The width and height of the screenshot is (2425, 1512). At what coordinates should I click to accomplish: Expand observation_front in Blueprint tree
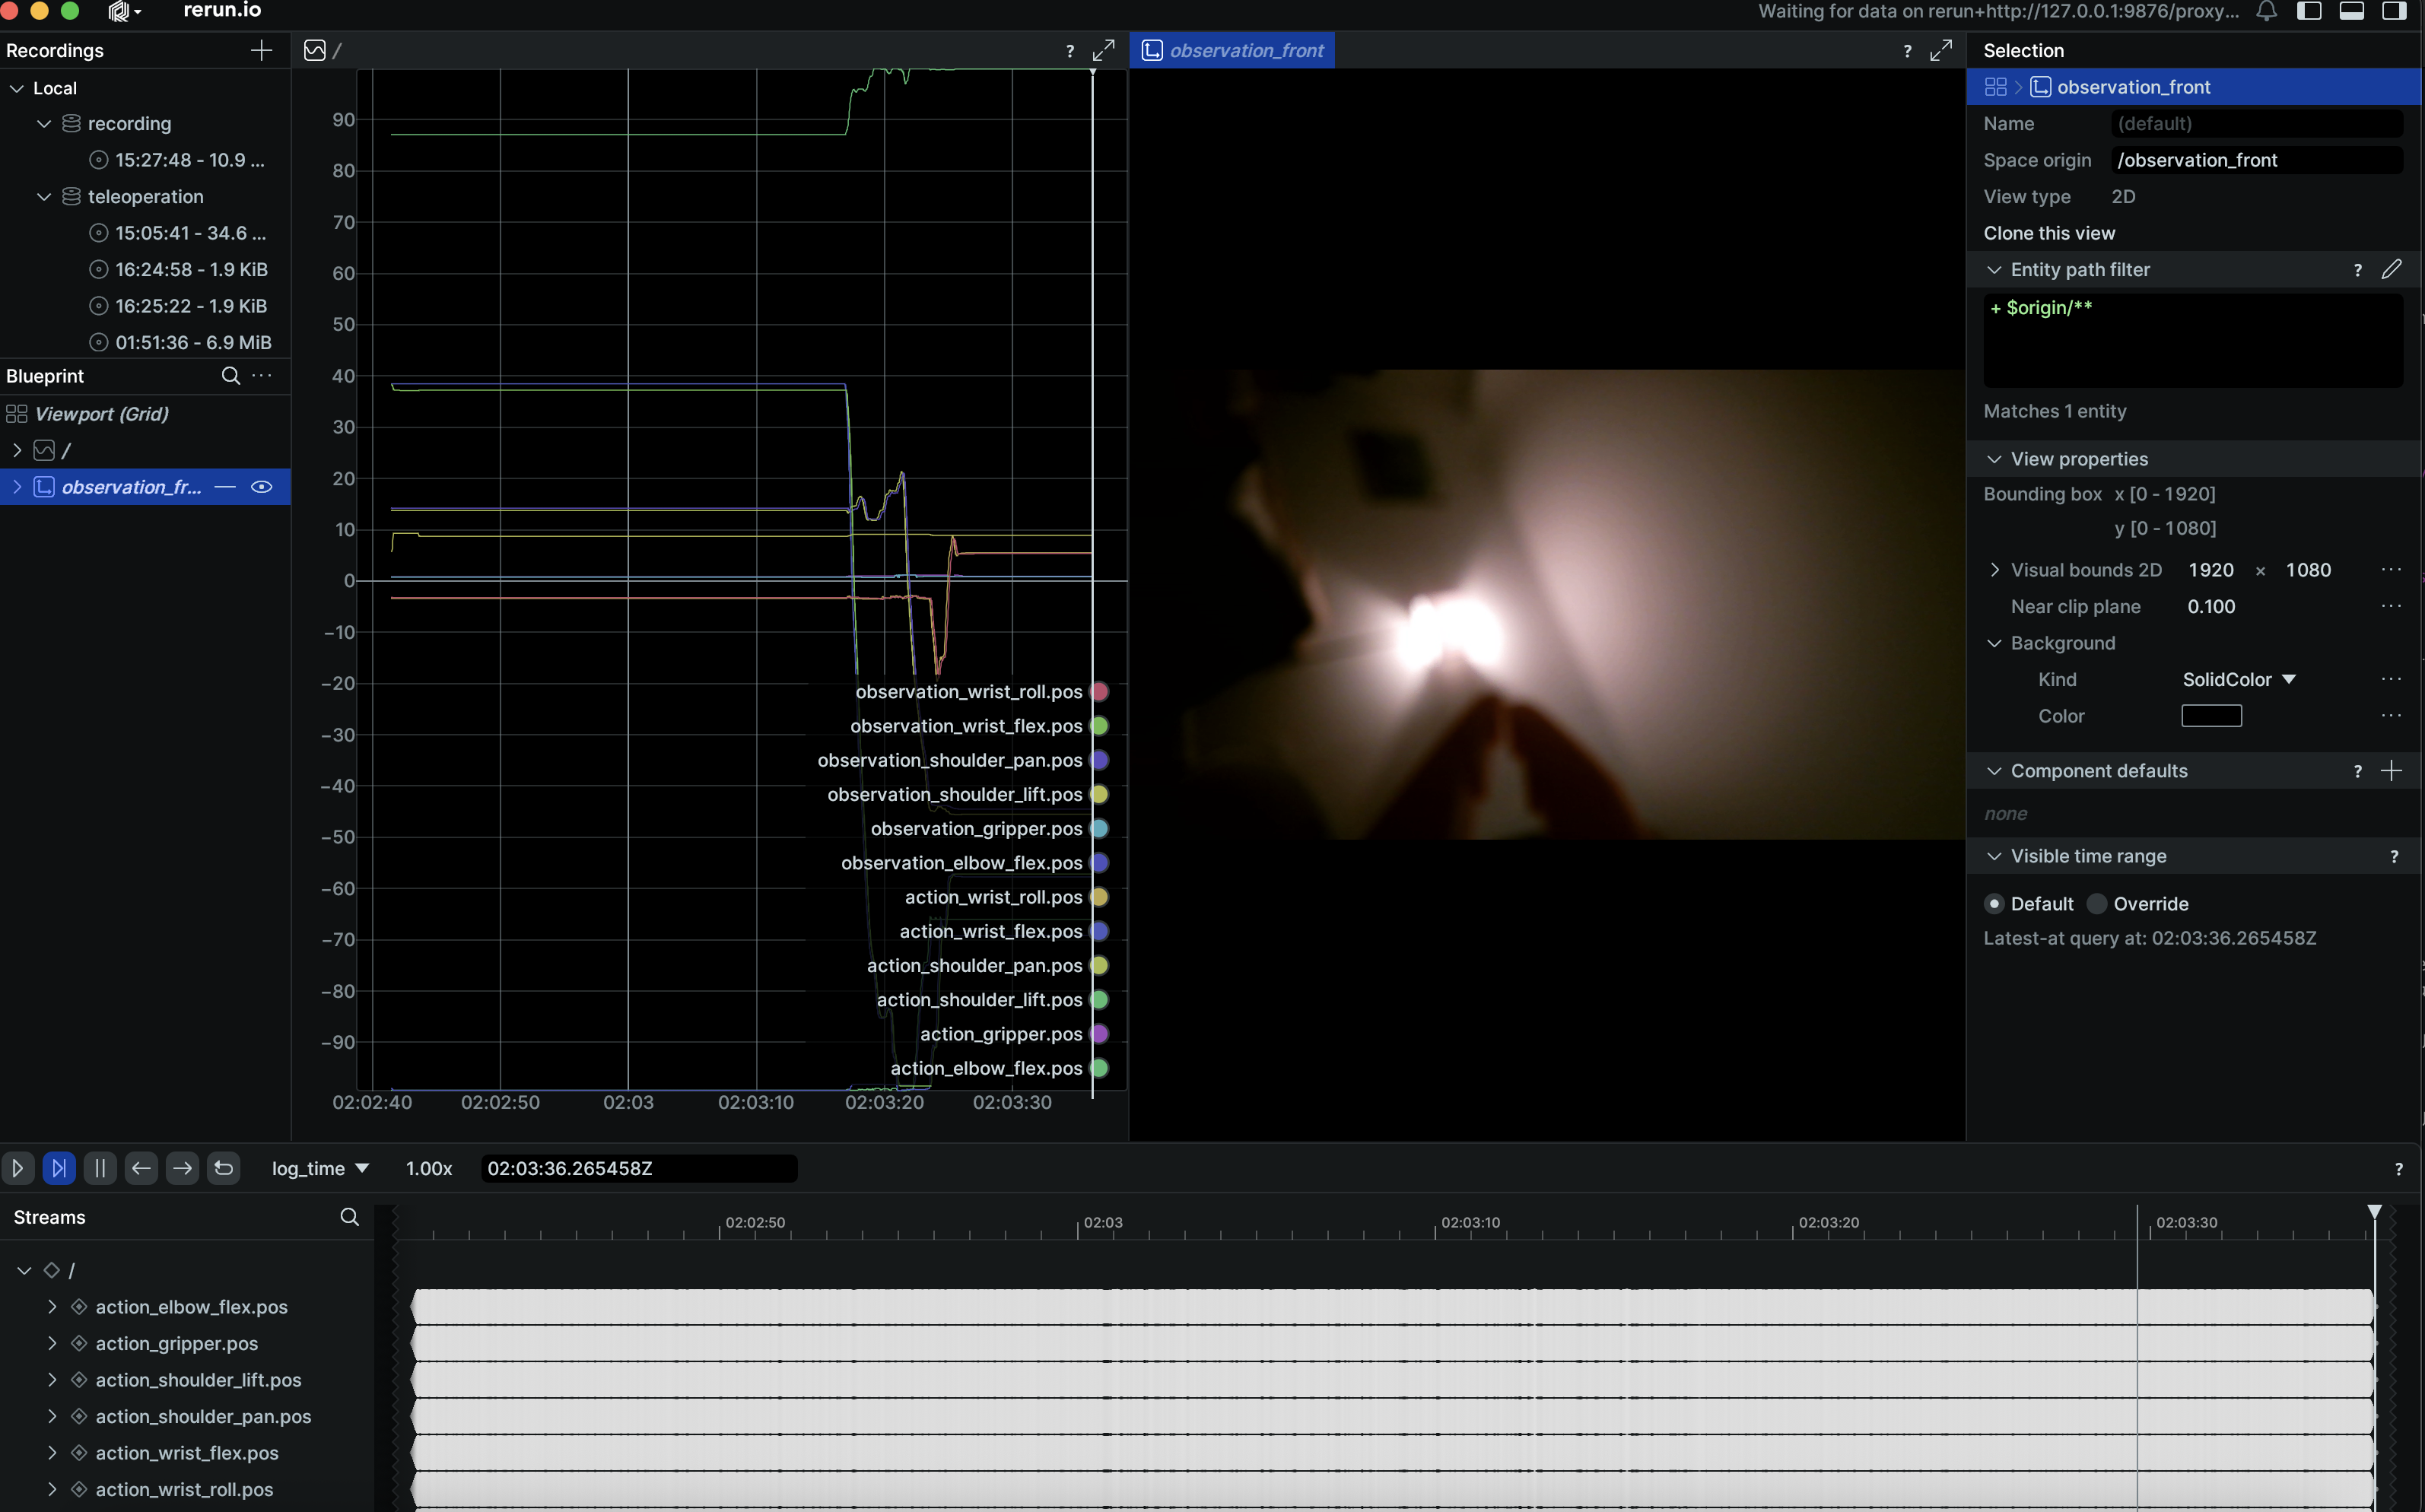(x=17, y=487)
